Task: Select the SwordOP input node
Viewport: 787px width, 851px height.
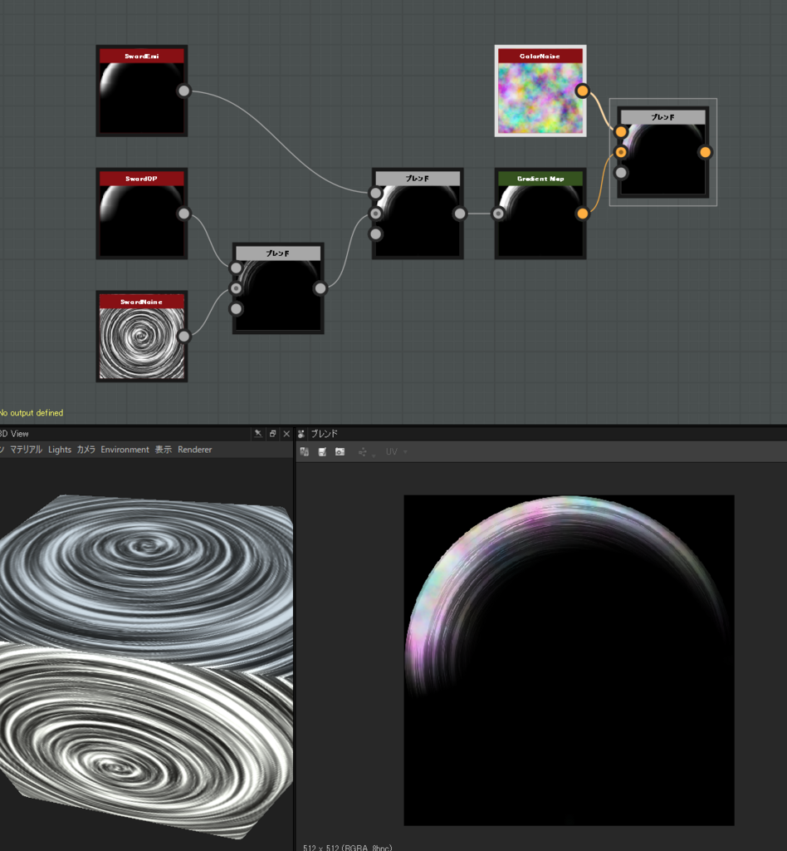Action: pos(142,214)
